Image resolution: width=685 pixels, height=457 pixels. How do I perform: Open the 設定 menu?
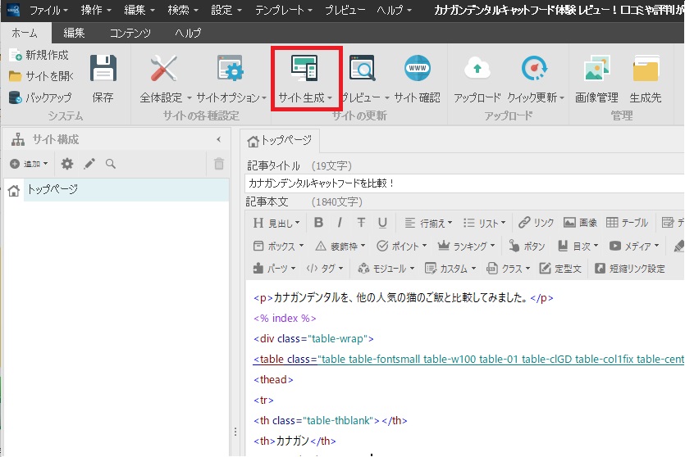point(226,10)
